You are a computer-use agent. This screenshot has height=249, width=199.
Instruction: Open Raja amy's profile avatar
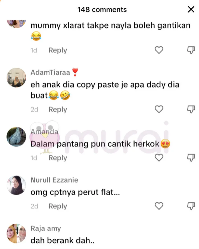(16, 234)
